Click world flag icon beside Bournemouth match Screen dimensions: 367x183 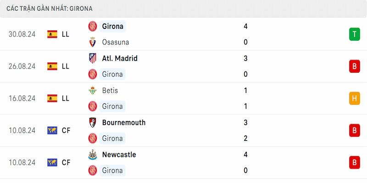coord(52,130)
